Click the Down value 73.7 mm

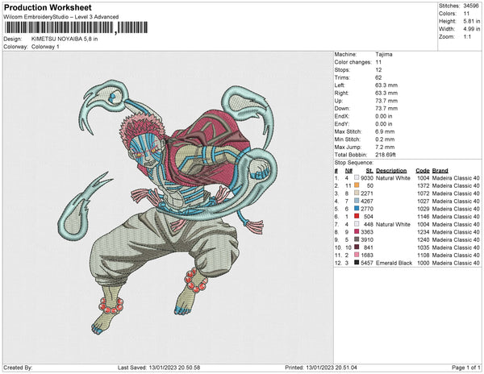point(386,109)
